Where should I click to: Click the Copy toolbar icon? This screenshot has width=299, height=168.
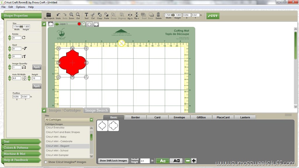click(x=100, y=15)
